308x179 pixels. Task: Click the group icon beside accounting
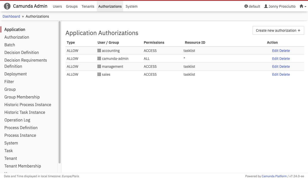tap(99, 51)
